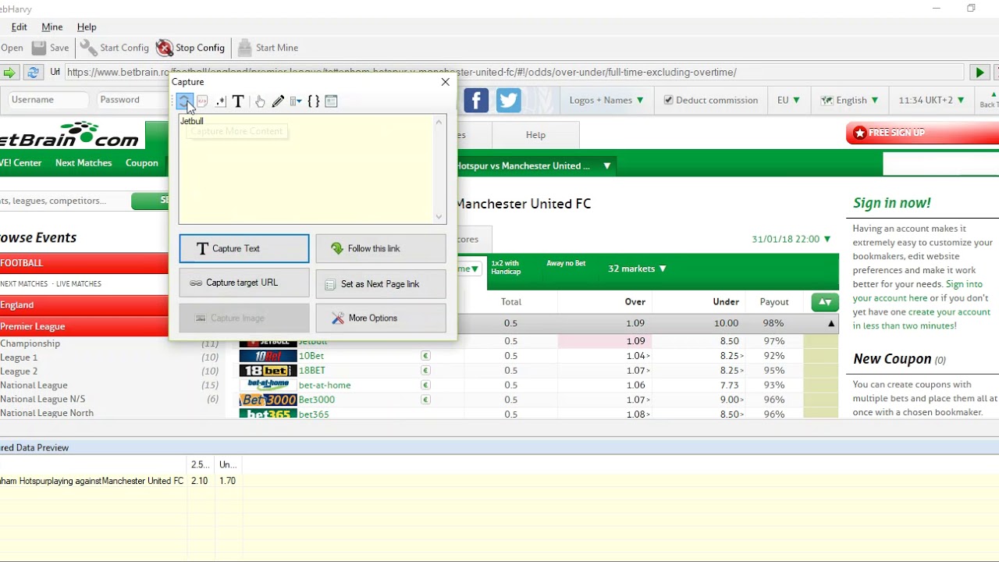The height and width of the screenshot is (562, 999).
Task: Click the 10Bet bookmaker link
Action: click(x=311, y=356)
